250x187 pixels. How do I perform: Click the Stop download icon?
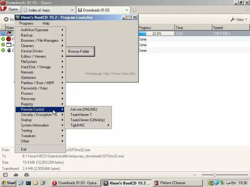[x=6, y=19]
